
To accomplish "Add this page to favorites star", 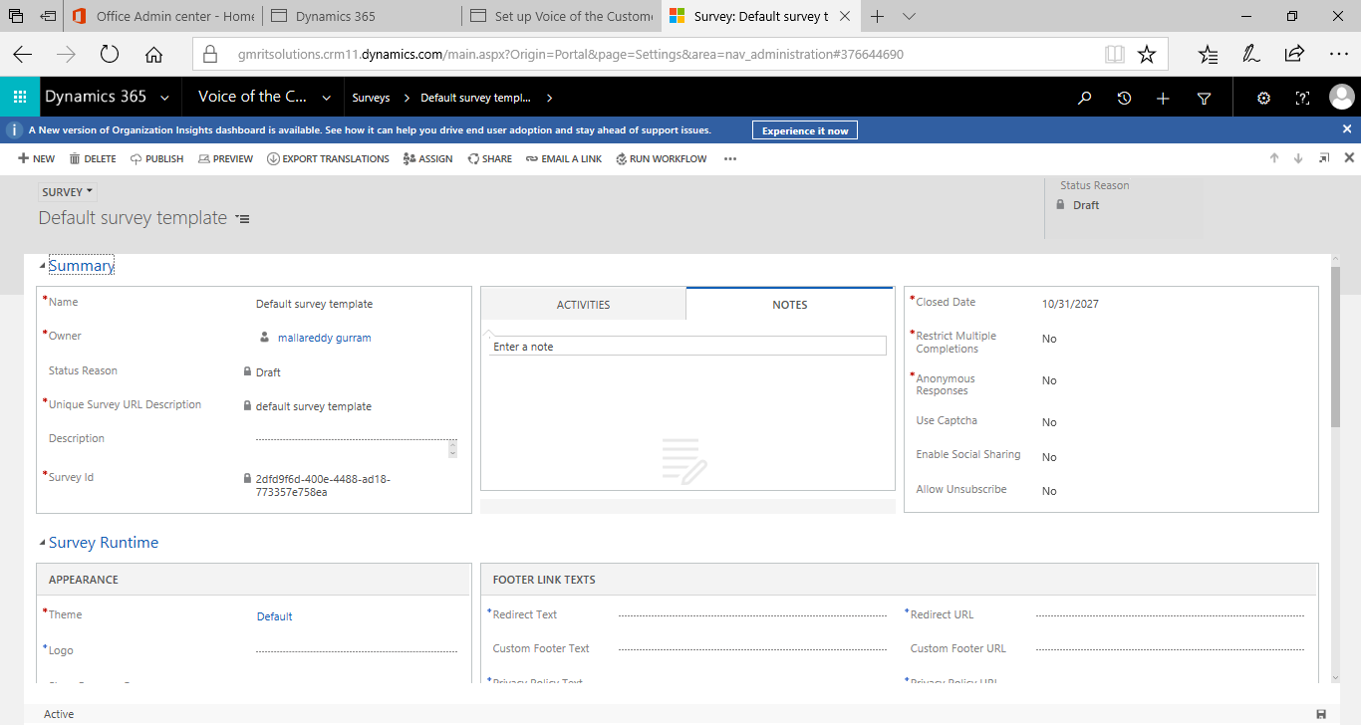I will click(1147, 55).
